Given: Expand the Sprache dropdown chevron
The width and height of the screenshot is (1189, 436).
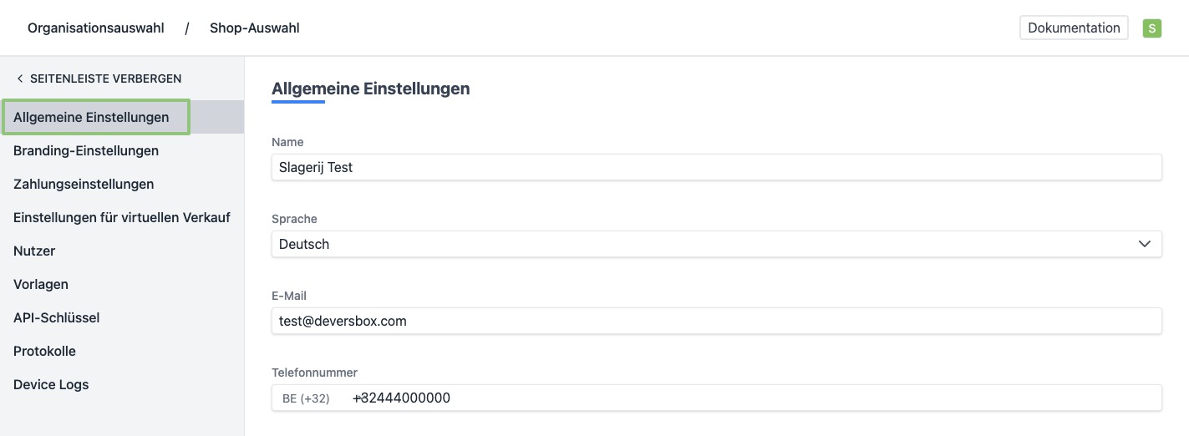Looking at the screenshot, I should point(1144,244).
